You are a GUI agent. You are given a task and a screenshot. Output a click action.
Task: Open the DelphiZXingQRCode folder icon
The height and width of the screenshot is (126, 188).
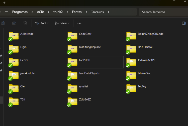click(x=131, y=36)
